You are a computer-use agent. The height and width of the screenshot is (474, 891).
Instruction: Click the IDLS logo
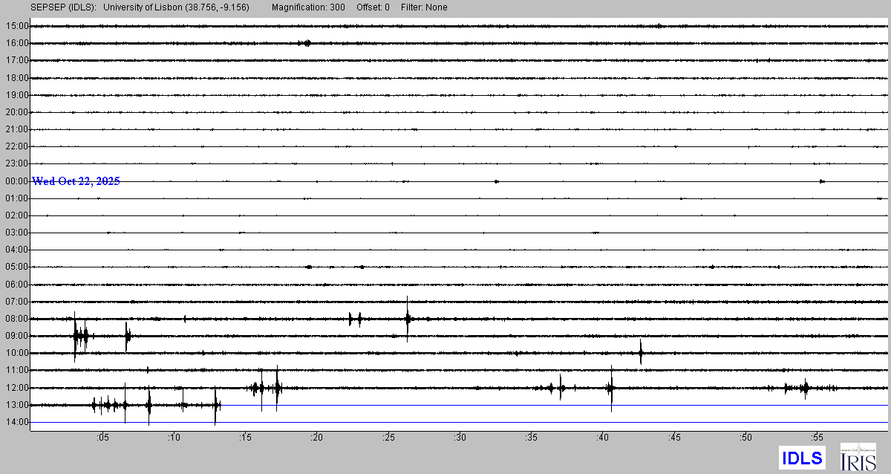(802, 457)
